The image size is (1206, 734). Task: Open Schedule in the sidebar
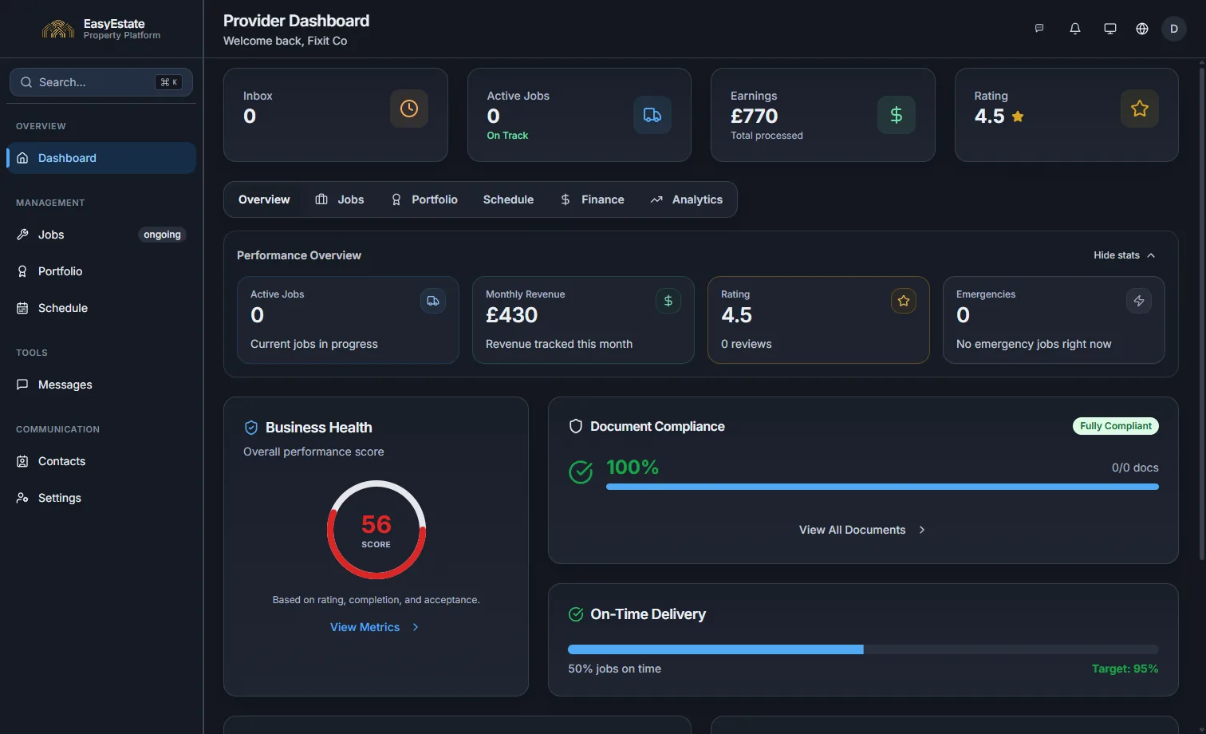click(101, 308)
